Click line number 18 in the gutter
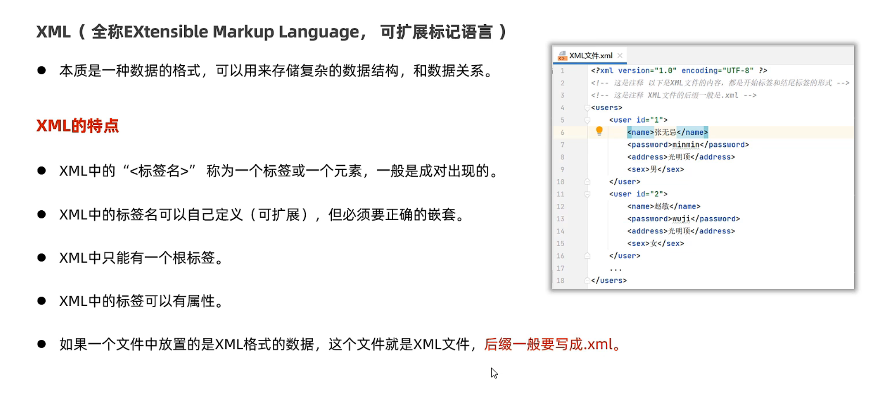884x393 pixels. 561,281
